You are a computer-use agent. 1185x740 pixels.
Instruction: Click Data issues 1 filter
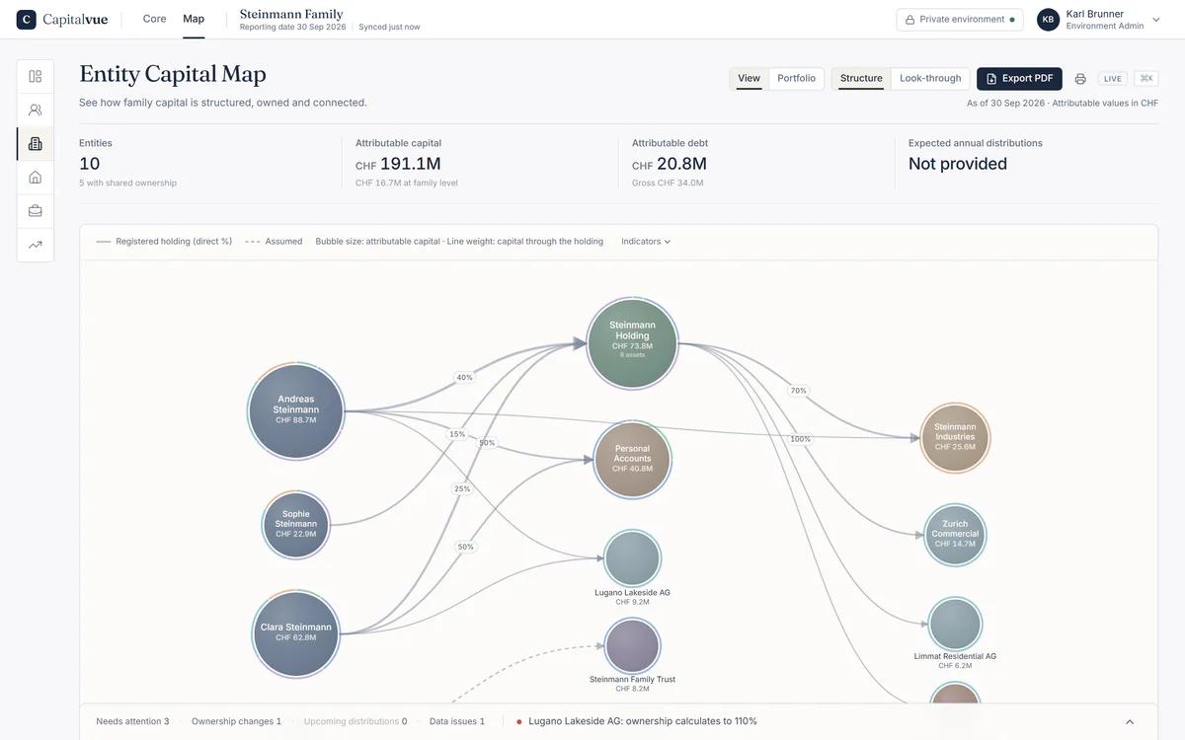pyautogui.click(x=457, y=722)
